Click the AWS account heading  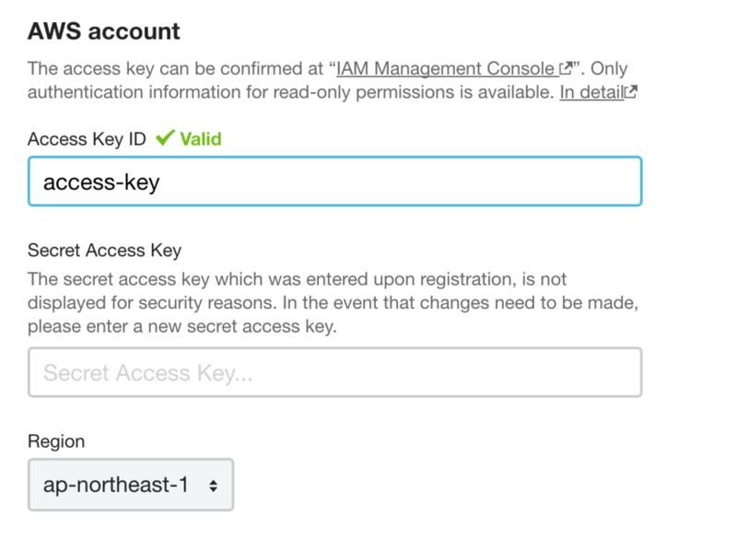[x=104, y=31]
